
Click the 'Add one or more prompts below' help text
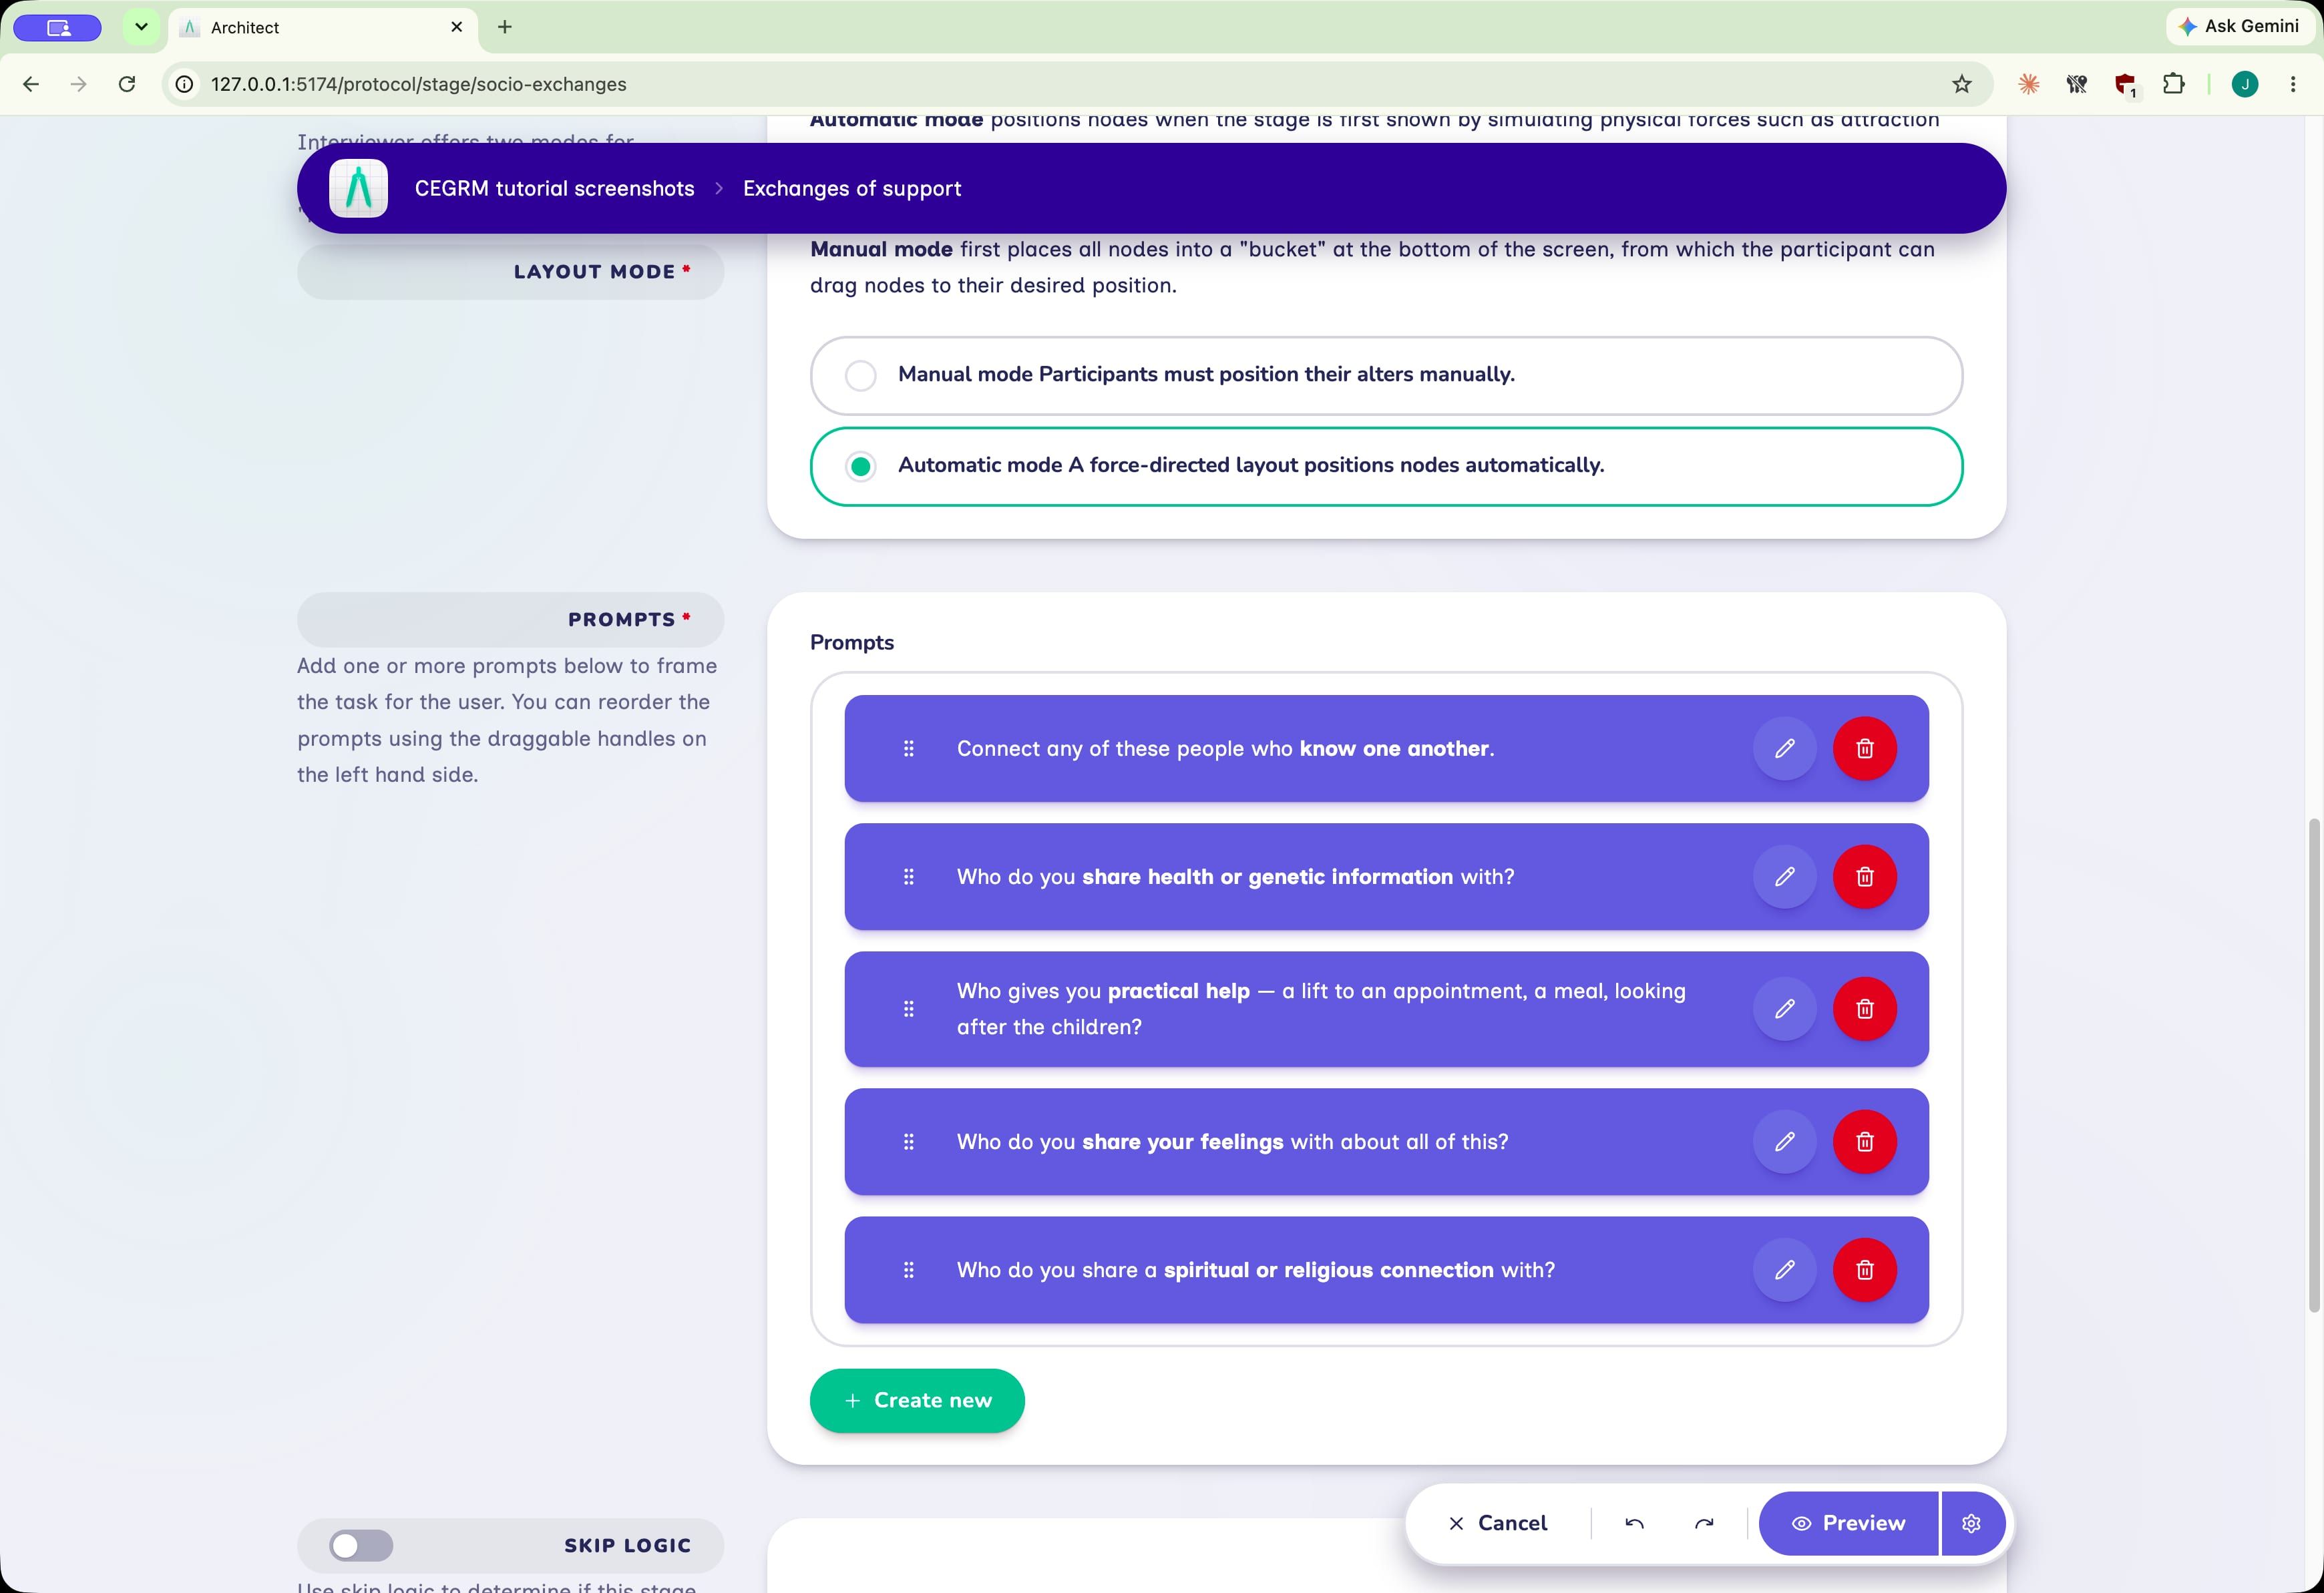[507, 720]
